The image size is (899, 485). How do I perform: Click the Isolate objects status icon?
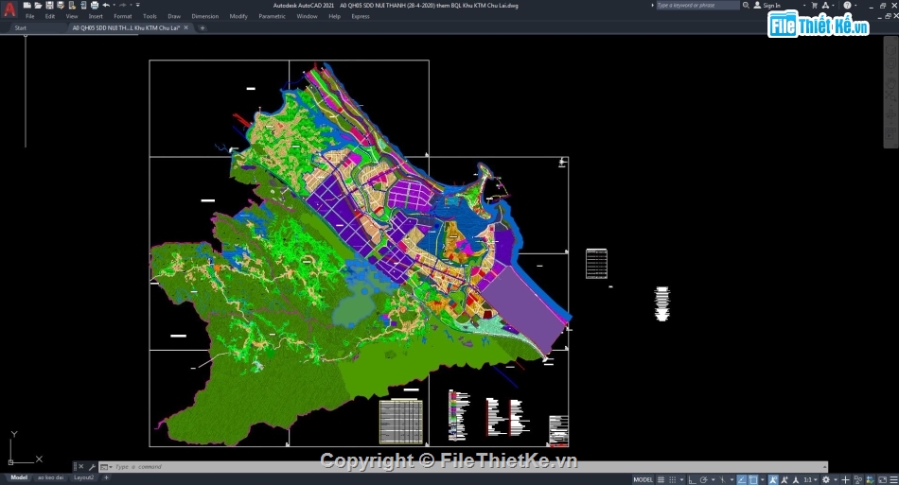pyautogui.click(x=858, y=479)
